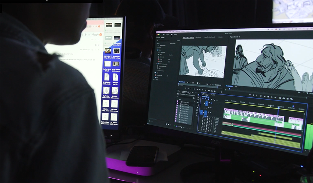Viewport: 313px width, 183px height.
Task: Open the Program monitor zoom level dropdown
Action: [238, 87]
